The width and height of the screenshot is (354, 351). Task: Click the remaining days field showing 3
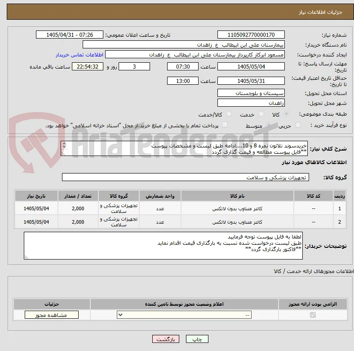[134, 66]
